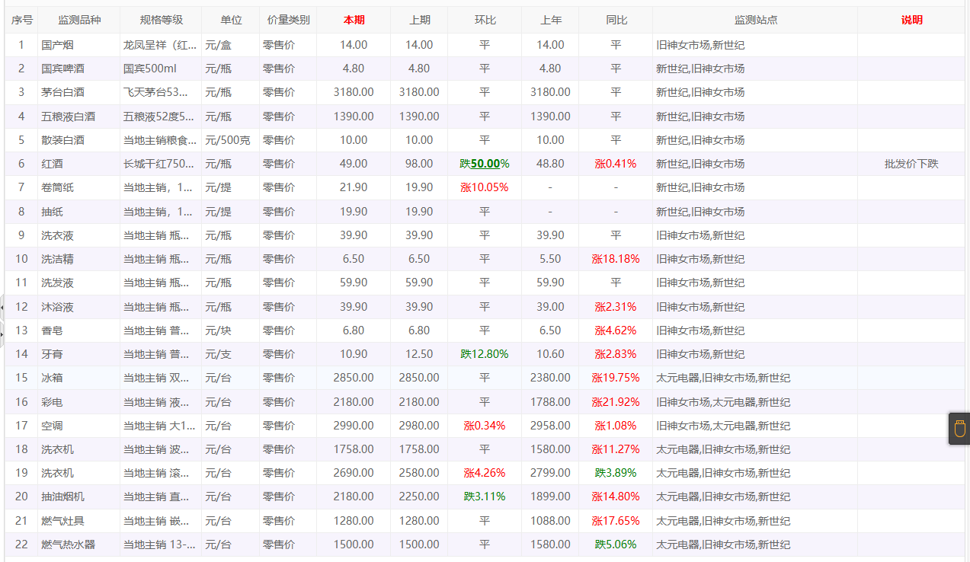Click the orange USB drive floating icon
970x562 pixels.
[959, 429]
